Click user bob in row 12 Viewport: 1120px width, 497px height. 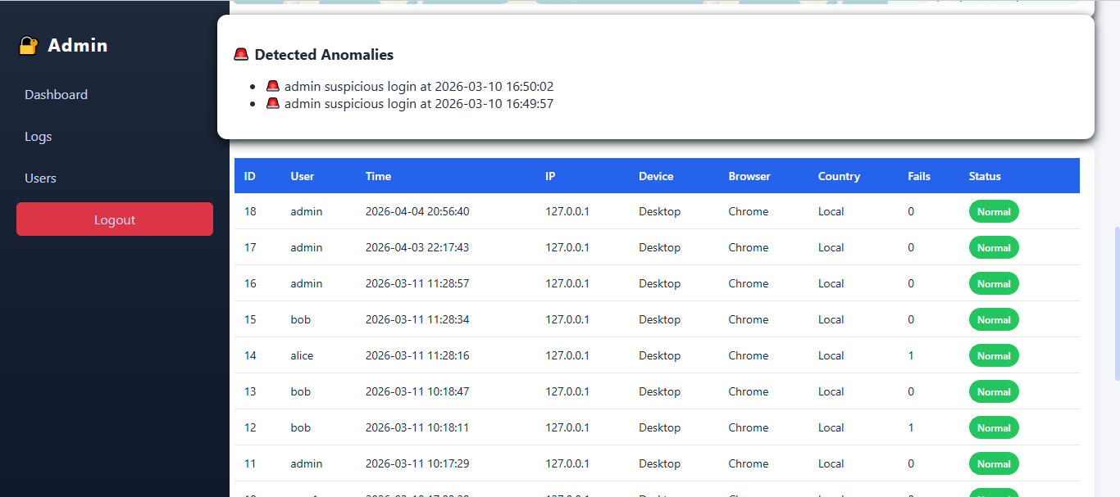point(300,427)
